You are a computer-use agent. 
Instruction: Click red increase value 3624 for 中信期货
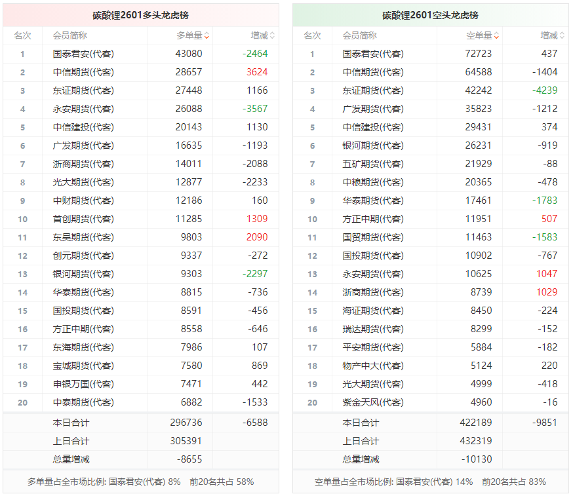(257, 72)
